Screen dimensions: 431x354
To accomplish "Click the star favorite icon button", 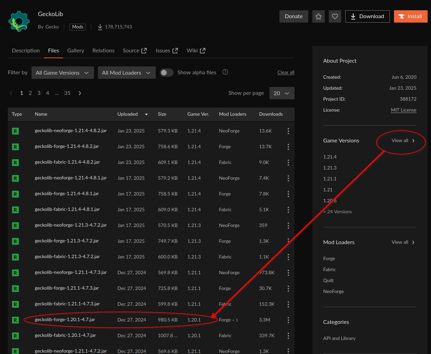I will tap(319, 16).
